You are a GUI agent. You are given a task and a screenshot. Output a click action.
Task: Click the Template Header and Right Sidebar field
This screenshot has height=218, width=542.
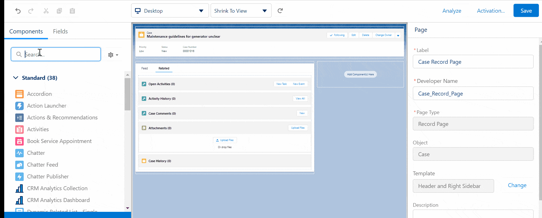click(453, 186)
